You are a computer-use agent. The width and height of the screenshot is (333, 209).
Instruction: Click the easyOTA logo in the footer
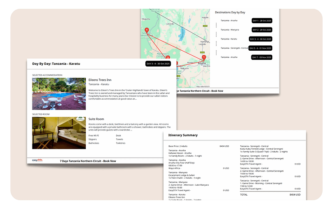38,160
